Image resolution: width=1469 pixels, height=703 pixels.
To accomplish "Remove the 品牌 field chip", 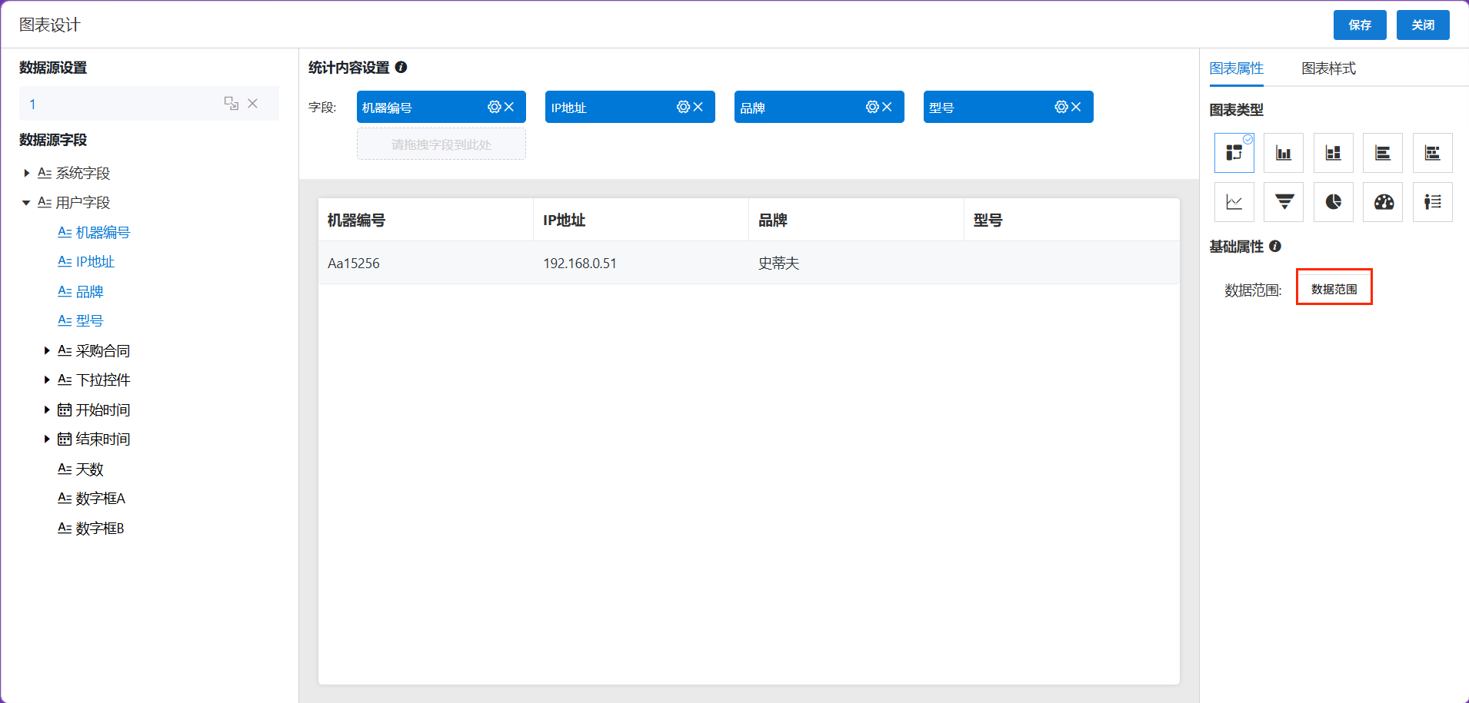I will pyautogui.click(x=887, y=107).
